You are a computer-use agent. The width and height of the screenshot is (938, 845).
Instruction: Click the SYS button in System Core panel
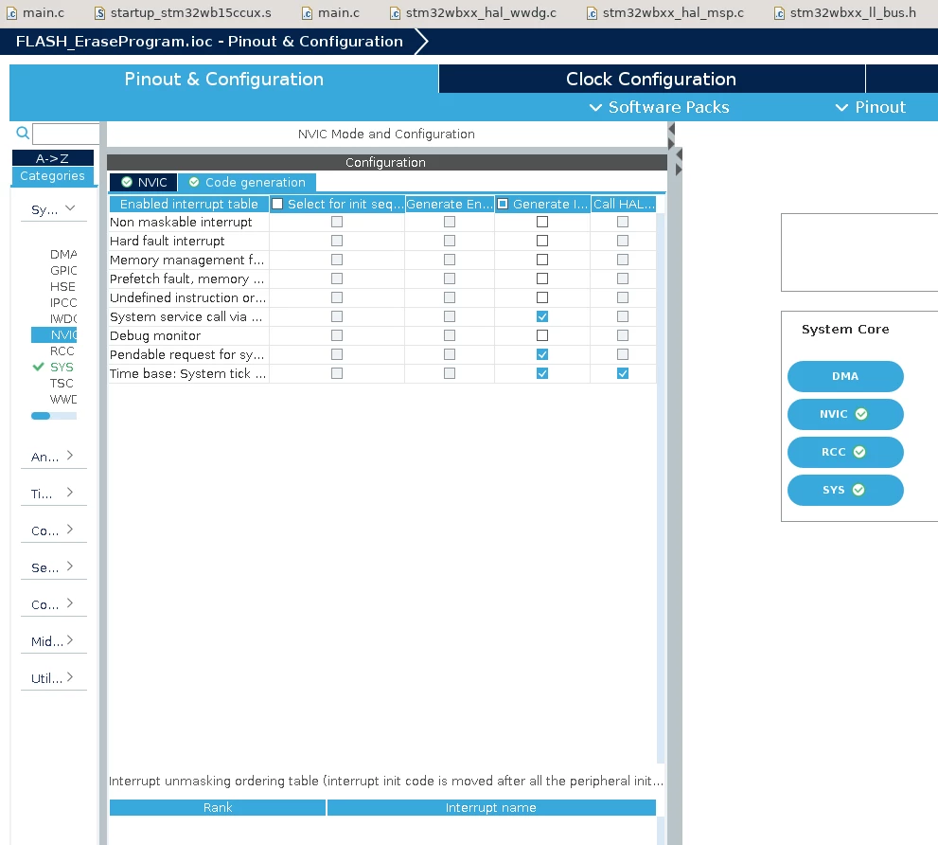(x=845, y=490)
